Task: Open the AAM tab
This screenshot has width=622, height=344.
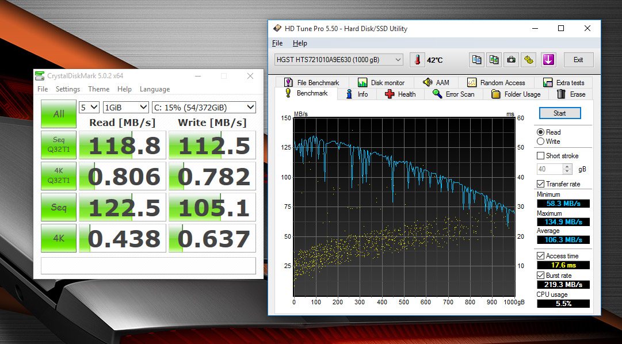Action: [436, 82]
